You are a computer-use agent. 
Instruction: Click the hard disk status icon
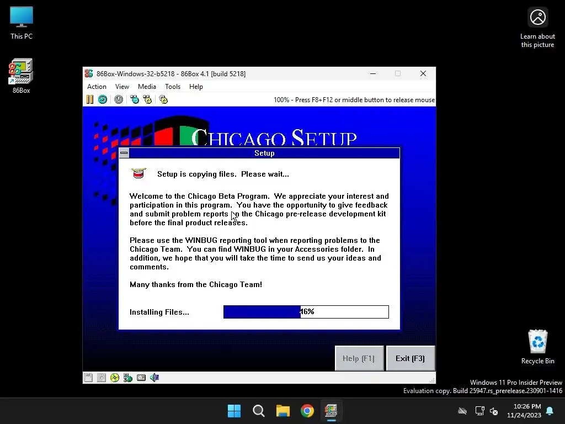pyautogui.click(x=141, y=378)
